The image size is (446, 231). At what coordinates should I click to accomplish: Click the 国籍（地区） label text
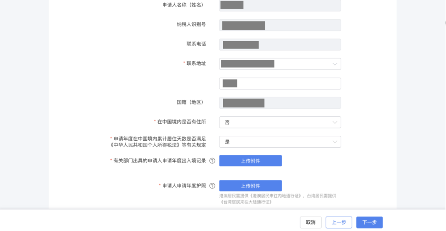coord(190,102)
